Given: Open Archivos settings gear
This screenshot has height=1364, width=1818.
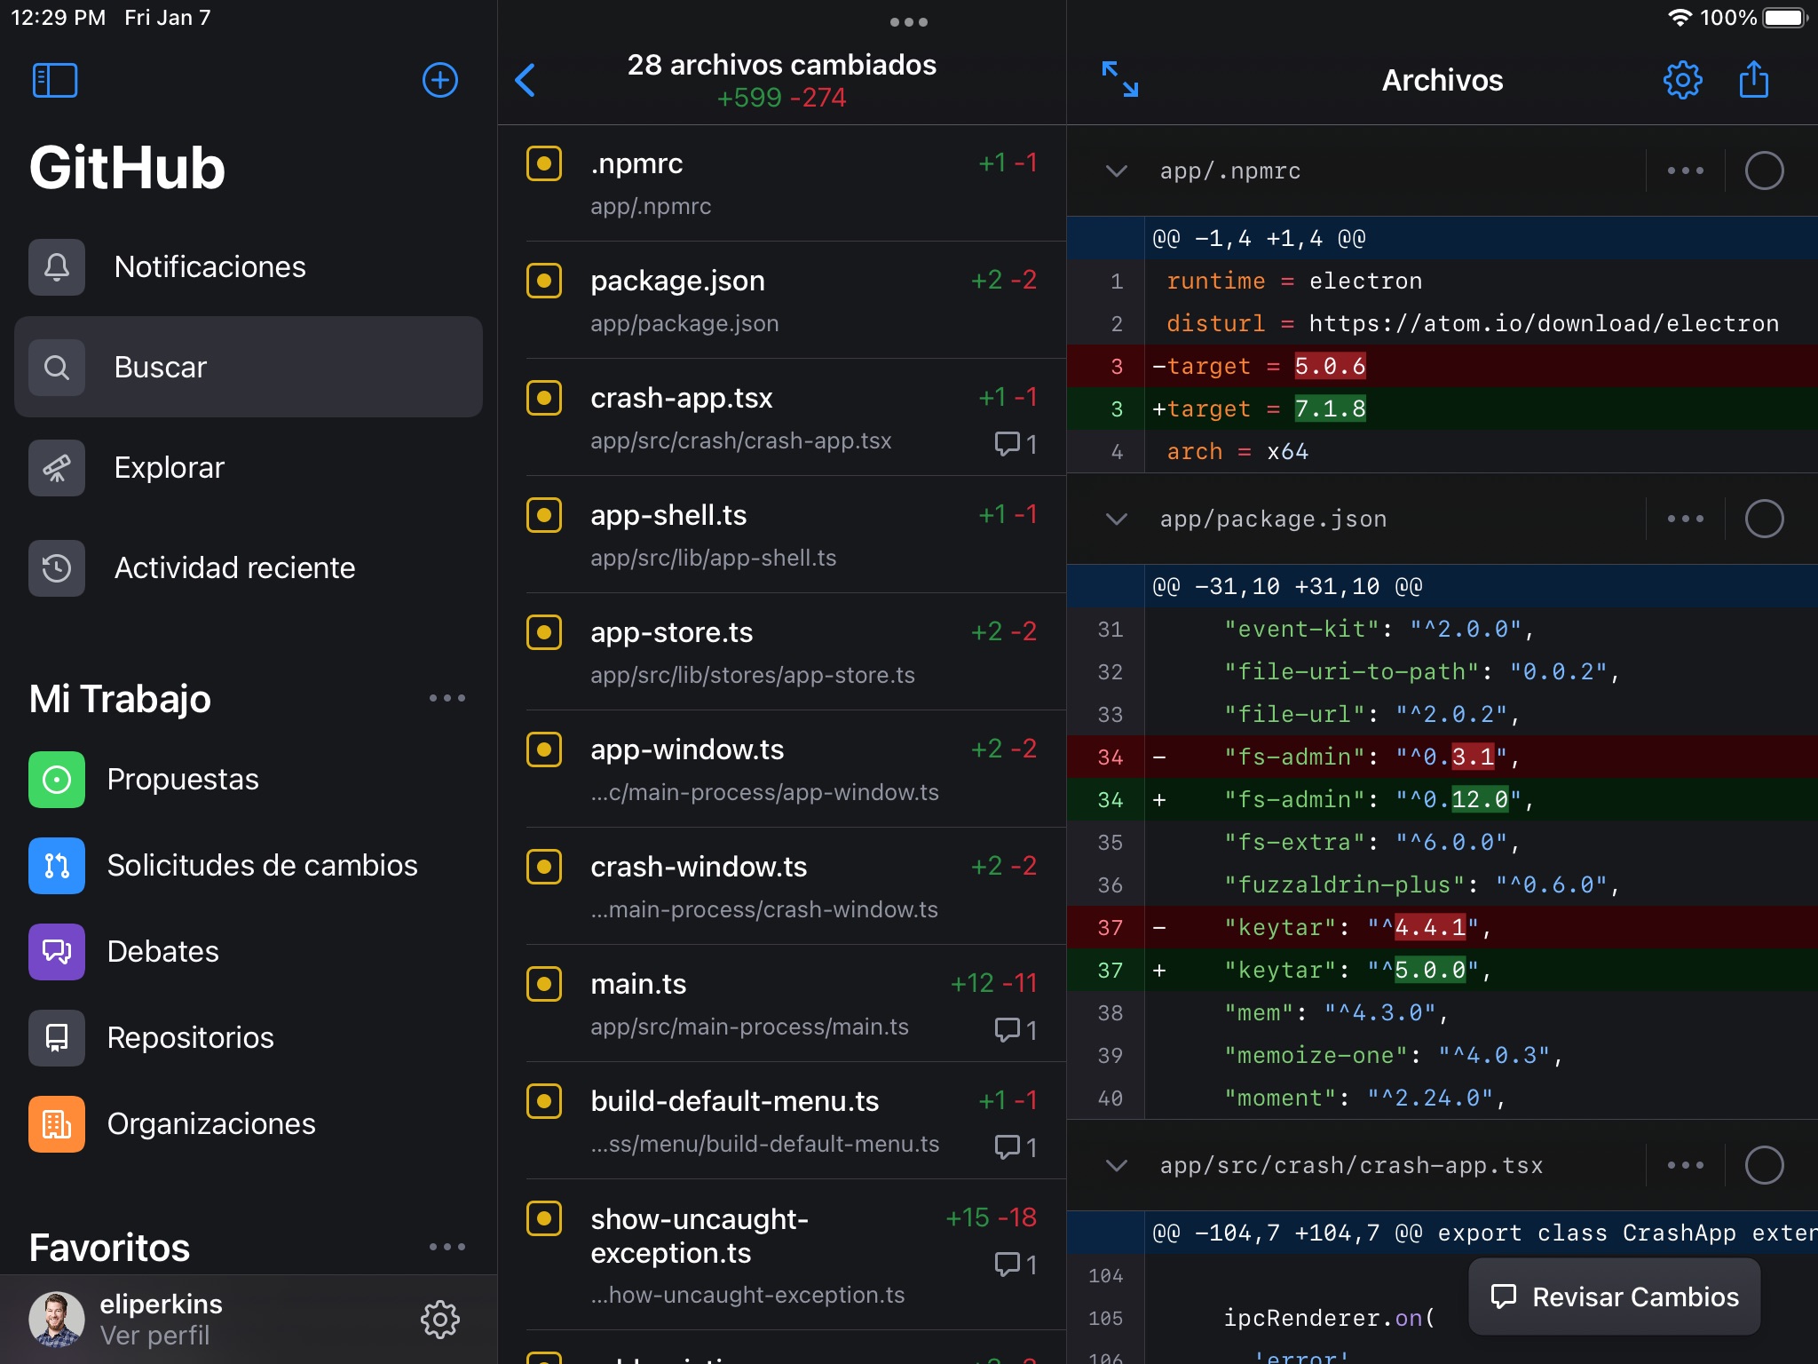Looking at the screenshot, I should point(1682,80).
